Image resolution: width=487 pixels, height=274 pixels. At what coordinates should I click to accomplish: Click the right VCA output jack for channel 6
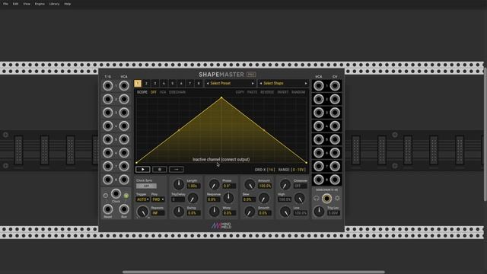coord(318,153)
